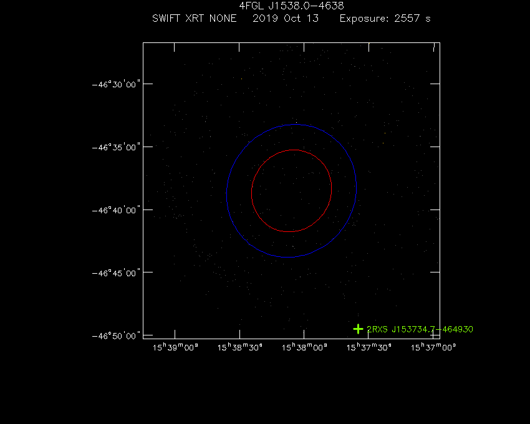Viewport: 530px width, 424px height.
Task: Select the SWIFT XRT NONE text
Action: click(x=195, y=18)
